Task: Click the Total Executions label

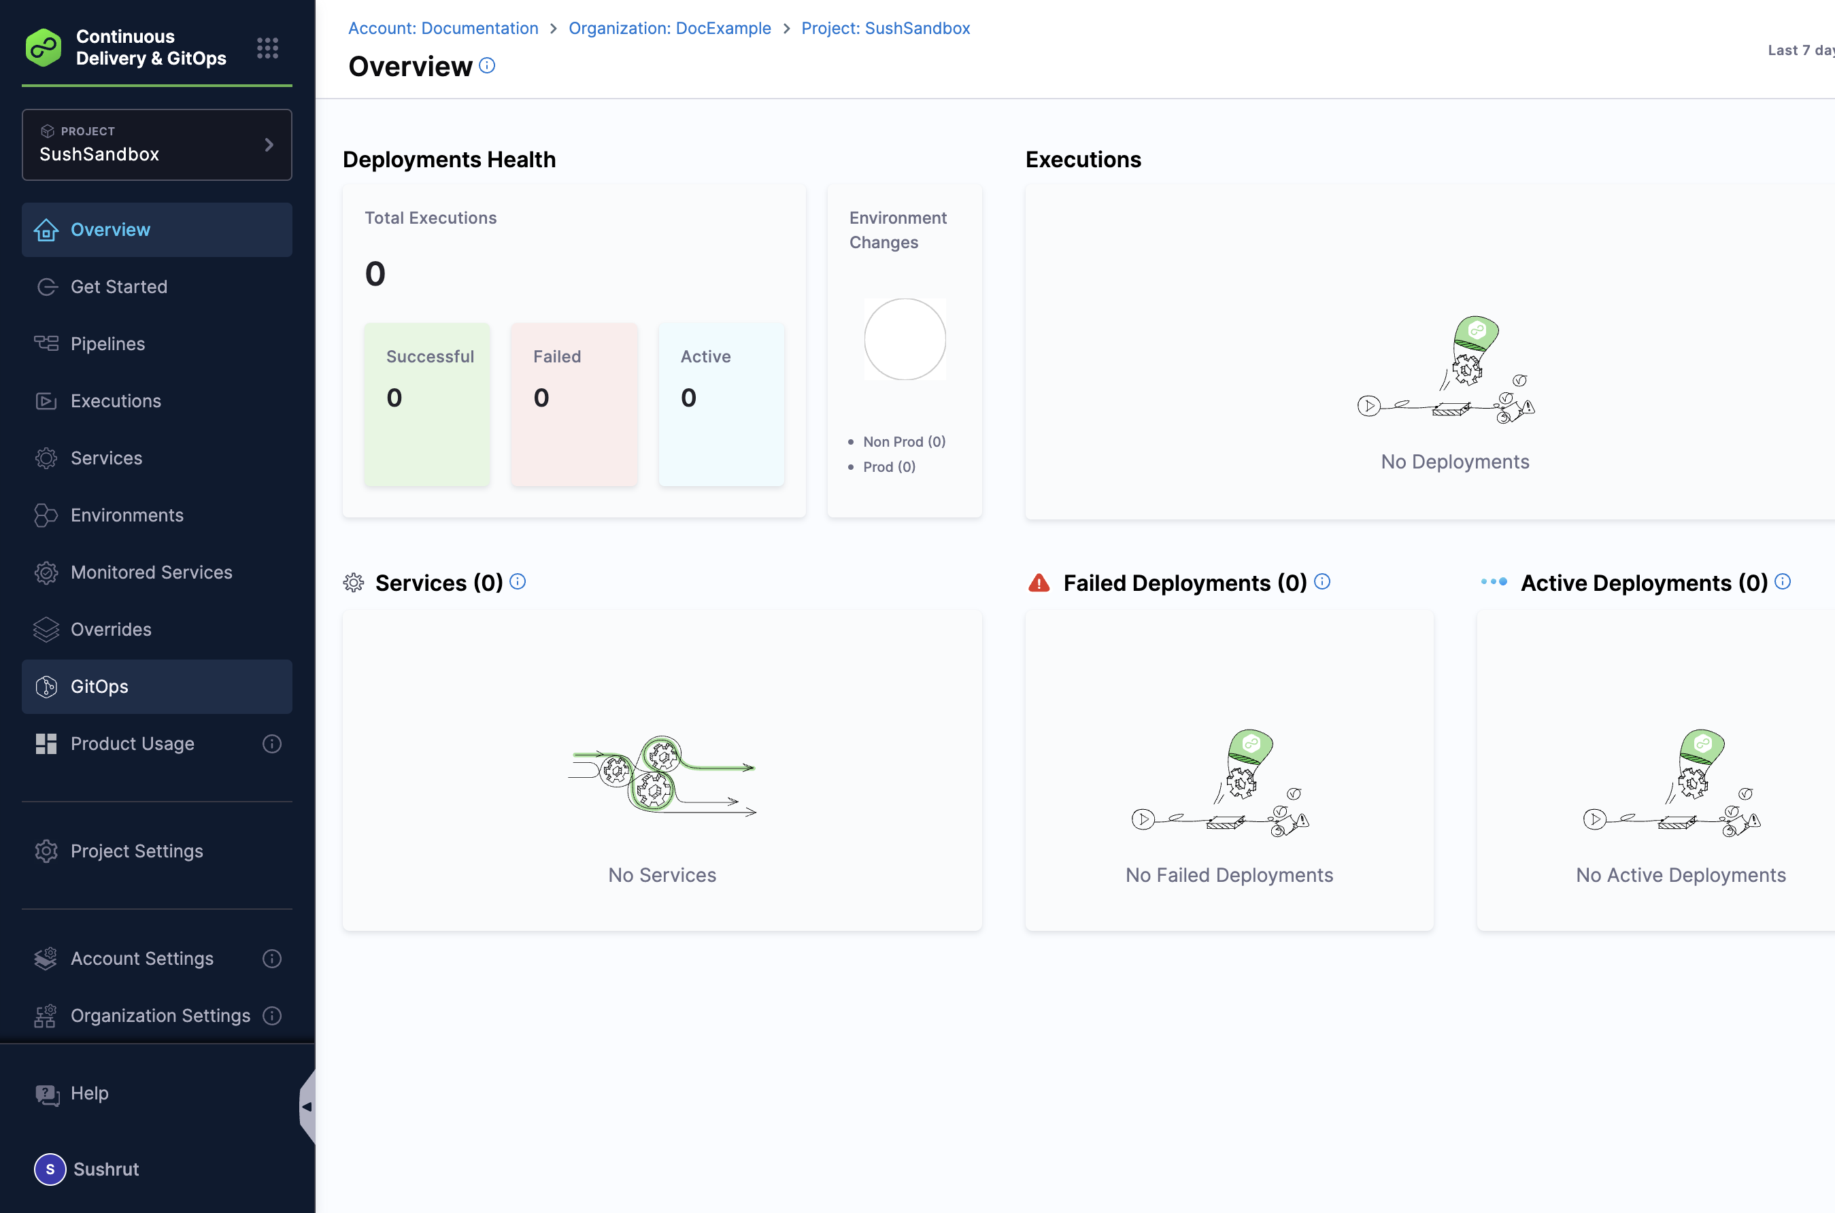Action: click(431, 218)
